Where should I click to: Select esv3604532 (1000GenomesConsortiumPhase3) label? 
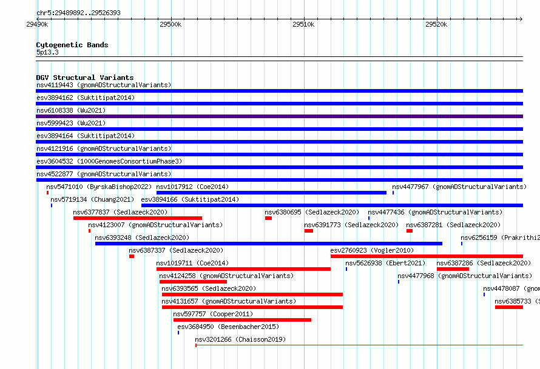(109, 161)
